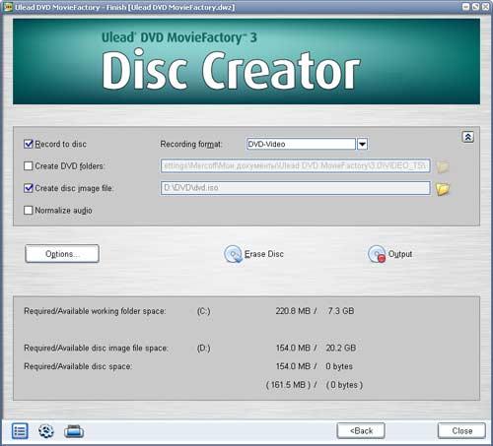Click the Recording format label
The height and width of the screenshot is (446, 493).
[191, 144]
